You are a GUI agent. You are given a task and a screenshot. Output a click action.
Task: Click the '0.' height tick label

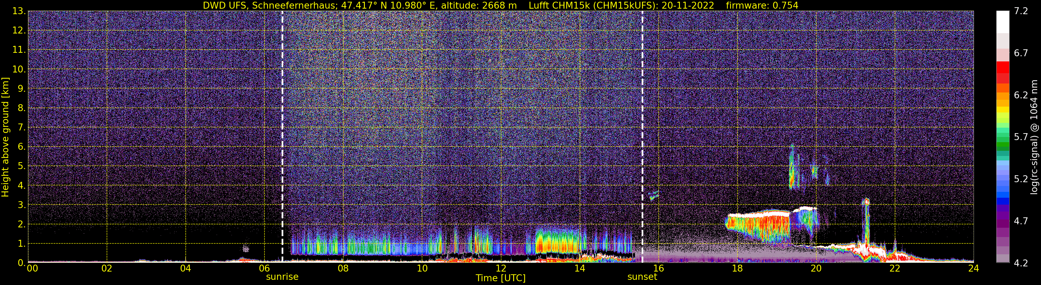tap(21, 263)
